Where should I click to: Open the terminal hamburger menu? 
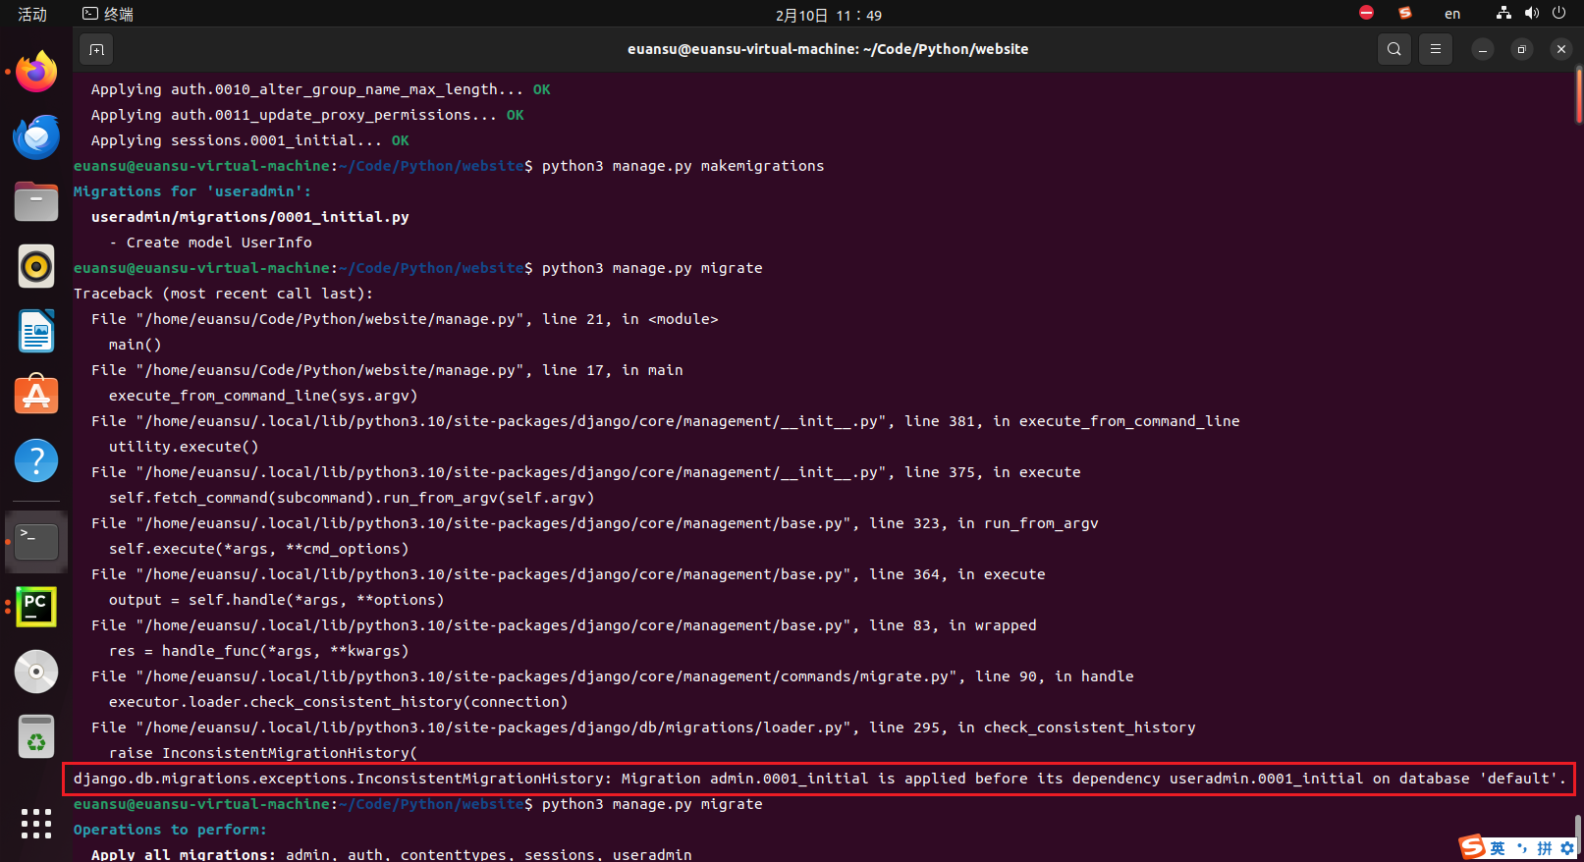click(x=1435, y=49)
